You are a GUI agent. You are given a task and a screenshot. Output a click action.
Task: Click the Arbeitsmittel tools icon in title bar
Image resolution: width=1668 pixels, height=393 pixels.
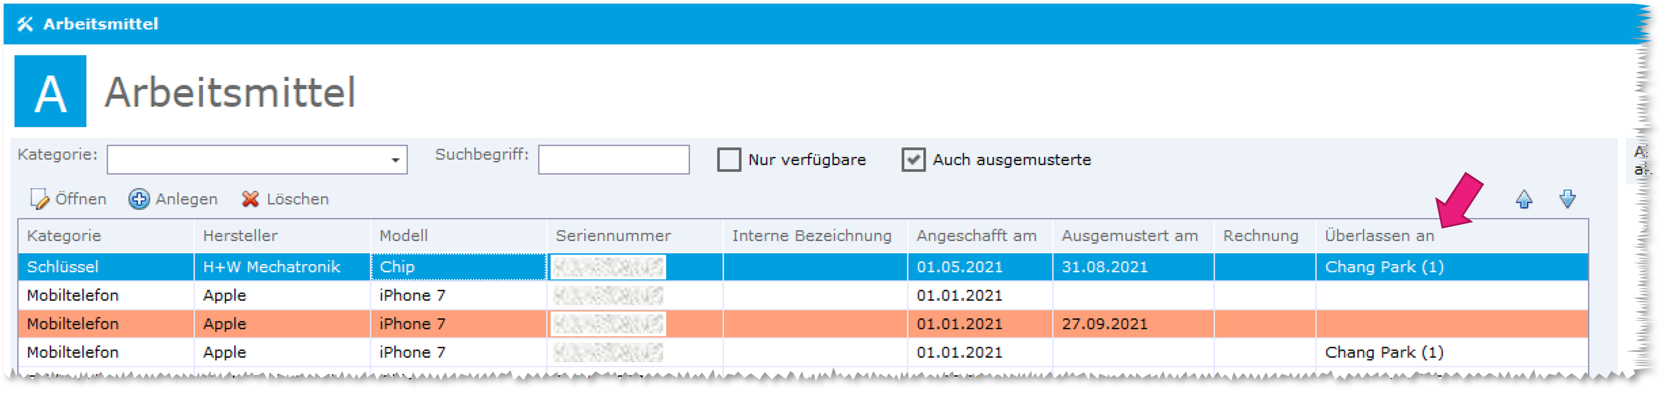click(25, 24)
